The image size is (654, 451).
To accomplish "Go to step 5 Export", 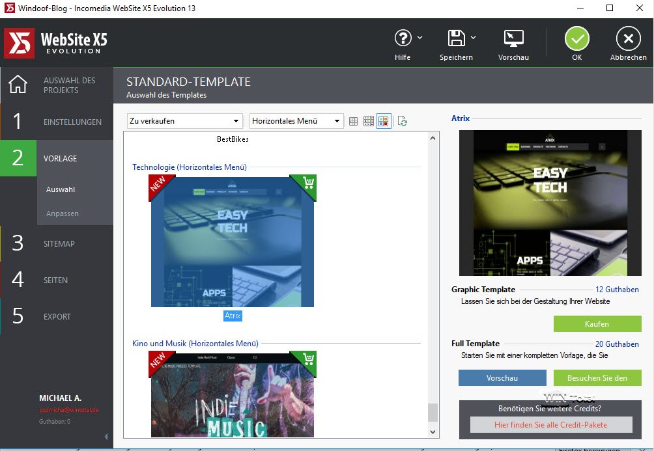I will click(x=57, y=316).
